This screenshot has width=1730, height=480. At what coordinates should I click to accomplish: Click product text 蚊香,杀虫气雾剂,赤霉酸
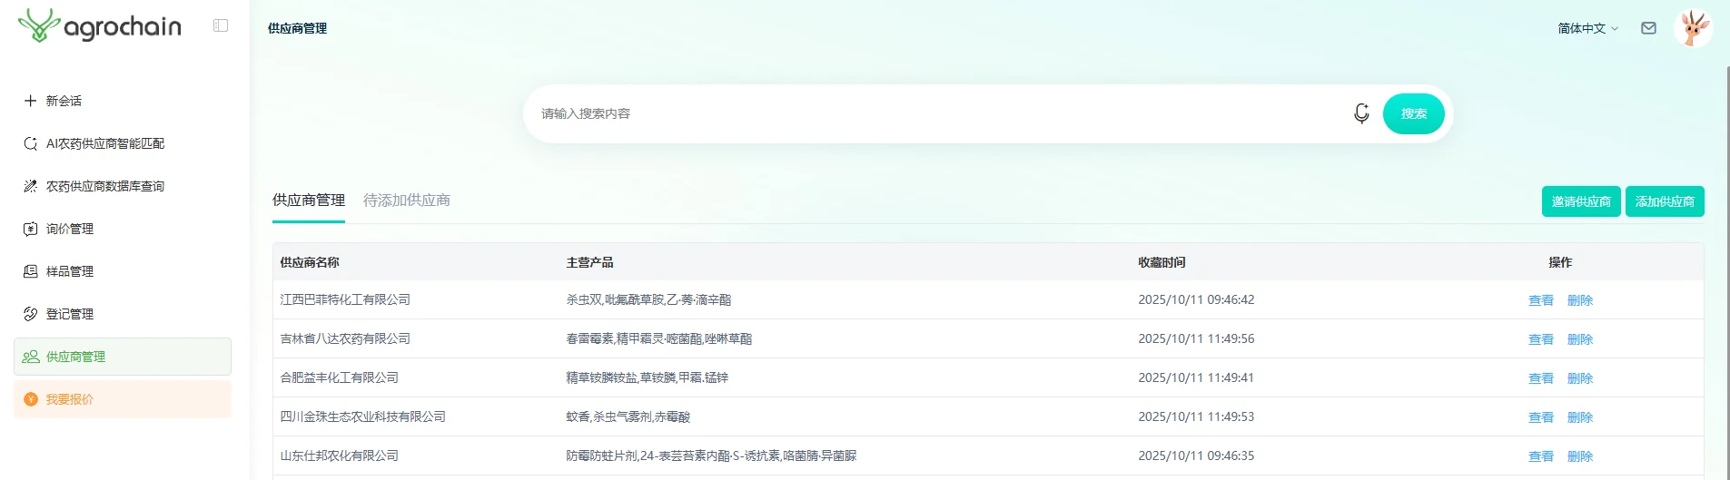click(x=628, y=416)
